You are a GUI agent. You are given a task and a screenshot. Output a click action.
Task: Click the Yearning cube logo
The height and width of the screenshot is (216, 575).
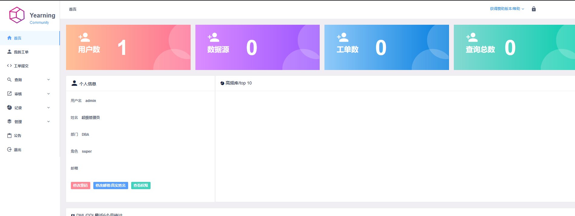point(17,15)
